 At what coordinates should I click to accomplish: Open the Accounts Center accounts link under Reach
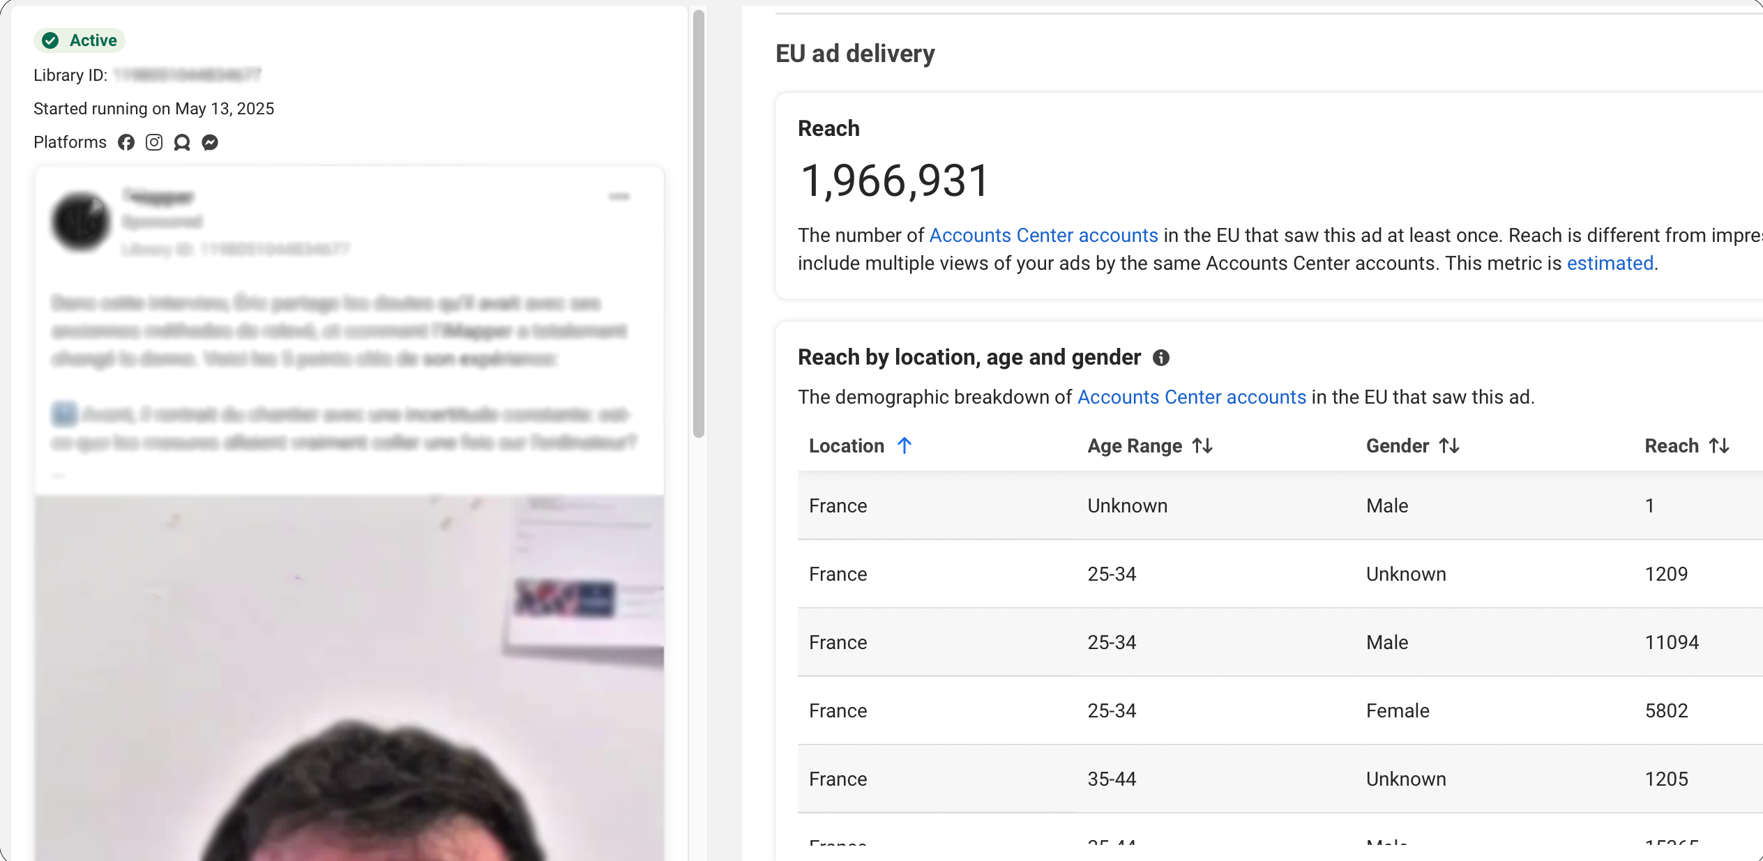click(1043, 235)
